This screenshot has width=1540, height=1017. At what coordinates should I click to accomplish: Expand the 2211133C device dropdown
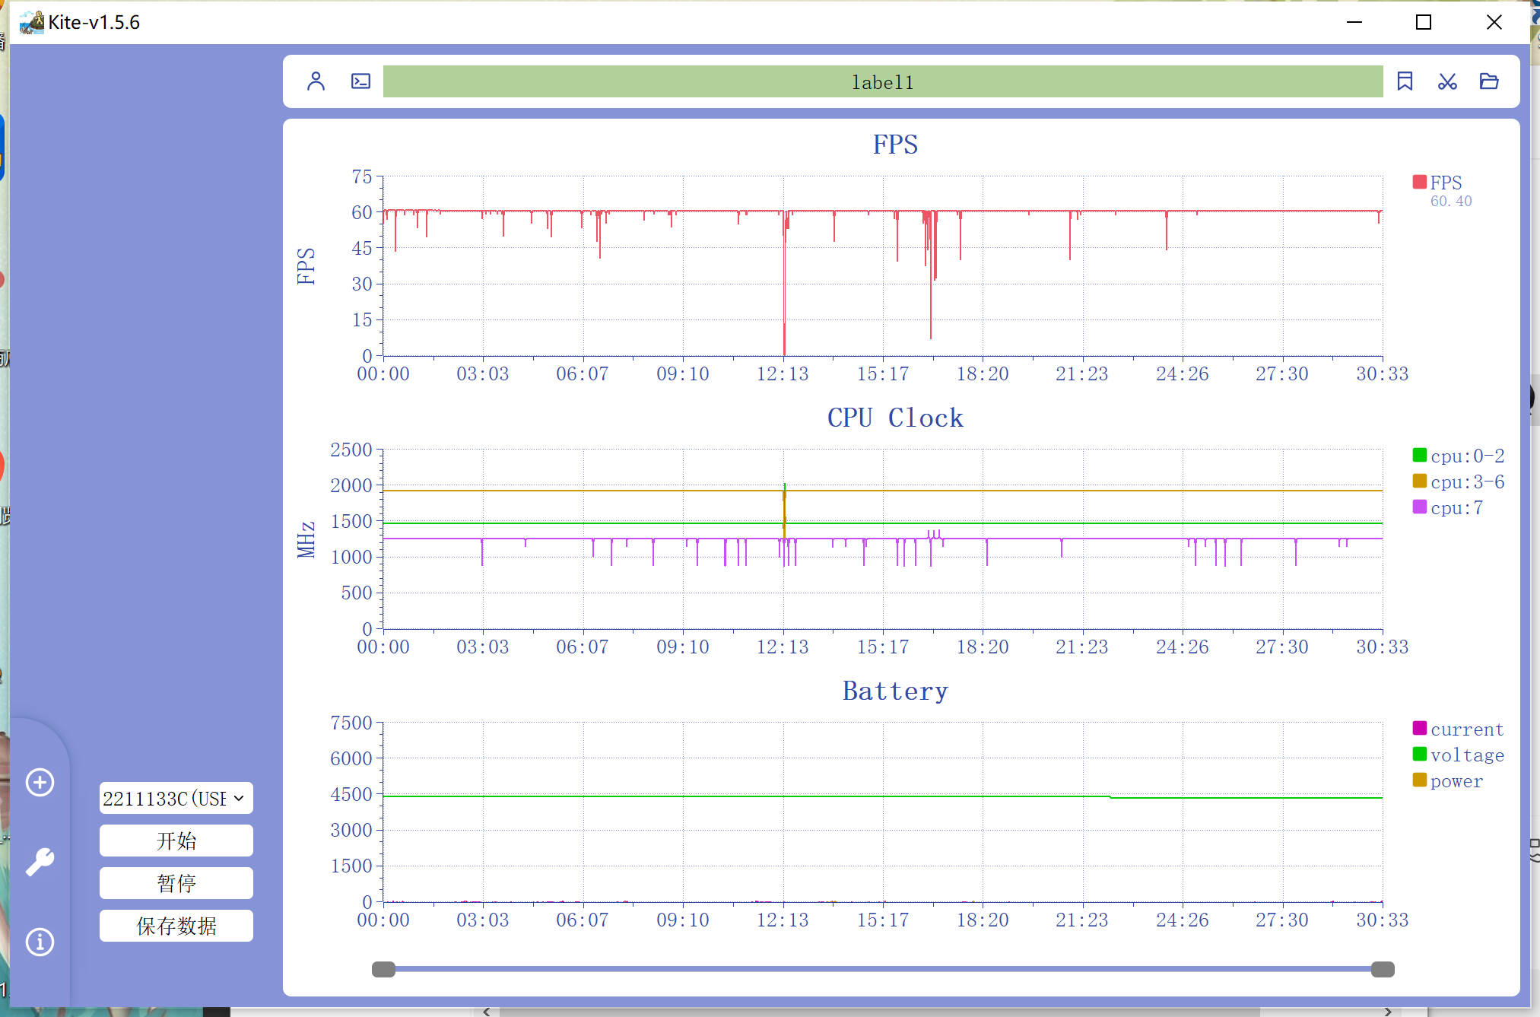tap(176, 798)
